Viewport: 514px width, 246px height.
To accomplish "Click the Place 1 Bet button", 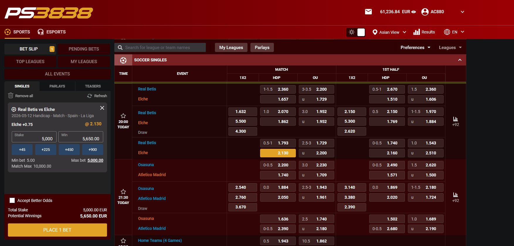I will point(57,230).
